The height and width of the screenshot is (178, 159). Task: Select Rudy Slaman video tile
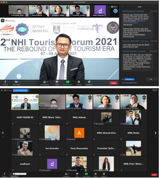pyautogui.click(x=25, y=148)
